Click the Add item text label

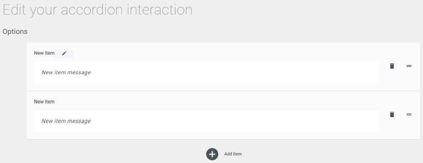click(x=233, y=154)
